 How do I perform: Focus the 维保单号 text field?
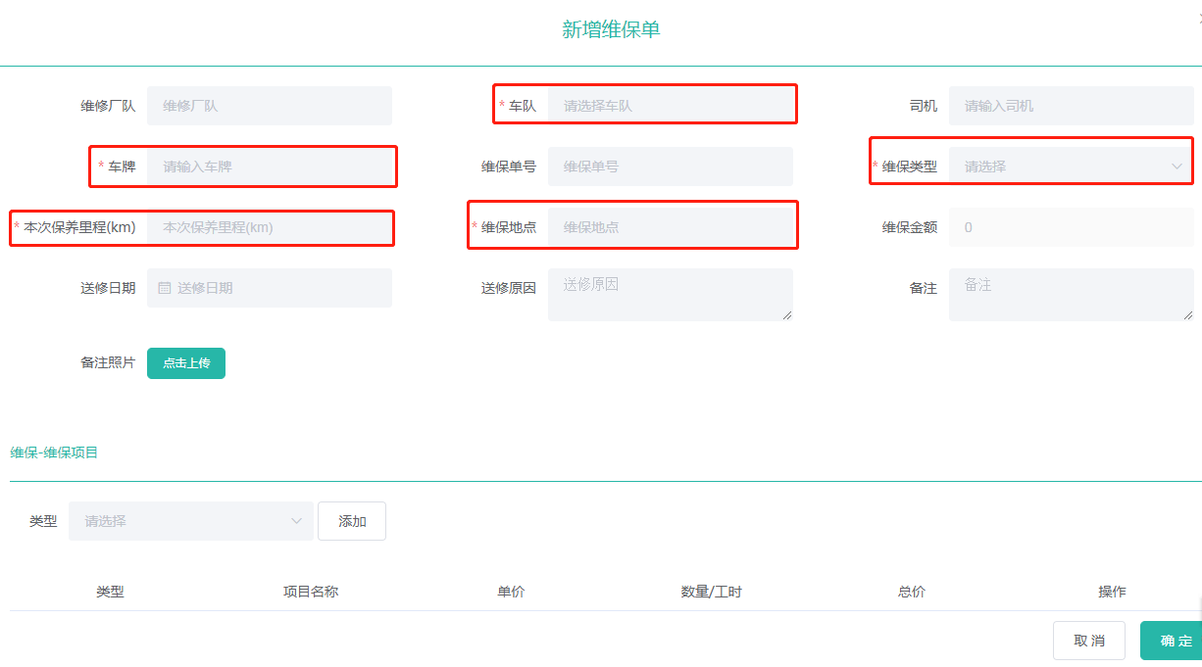[670, 167]
